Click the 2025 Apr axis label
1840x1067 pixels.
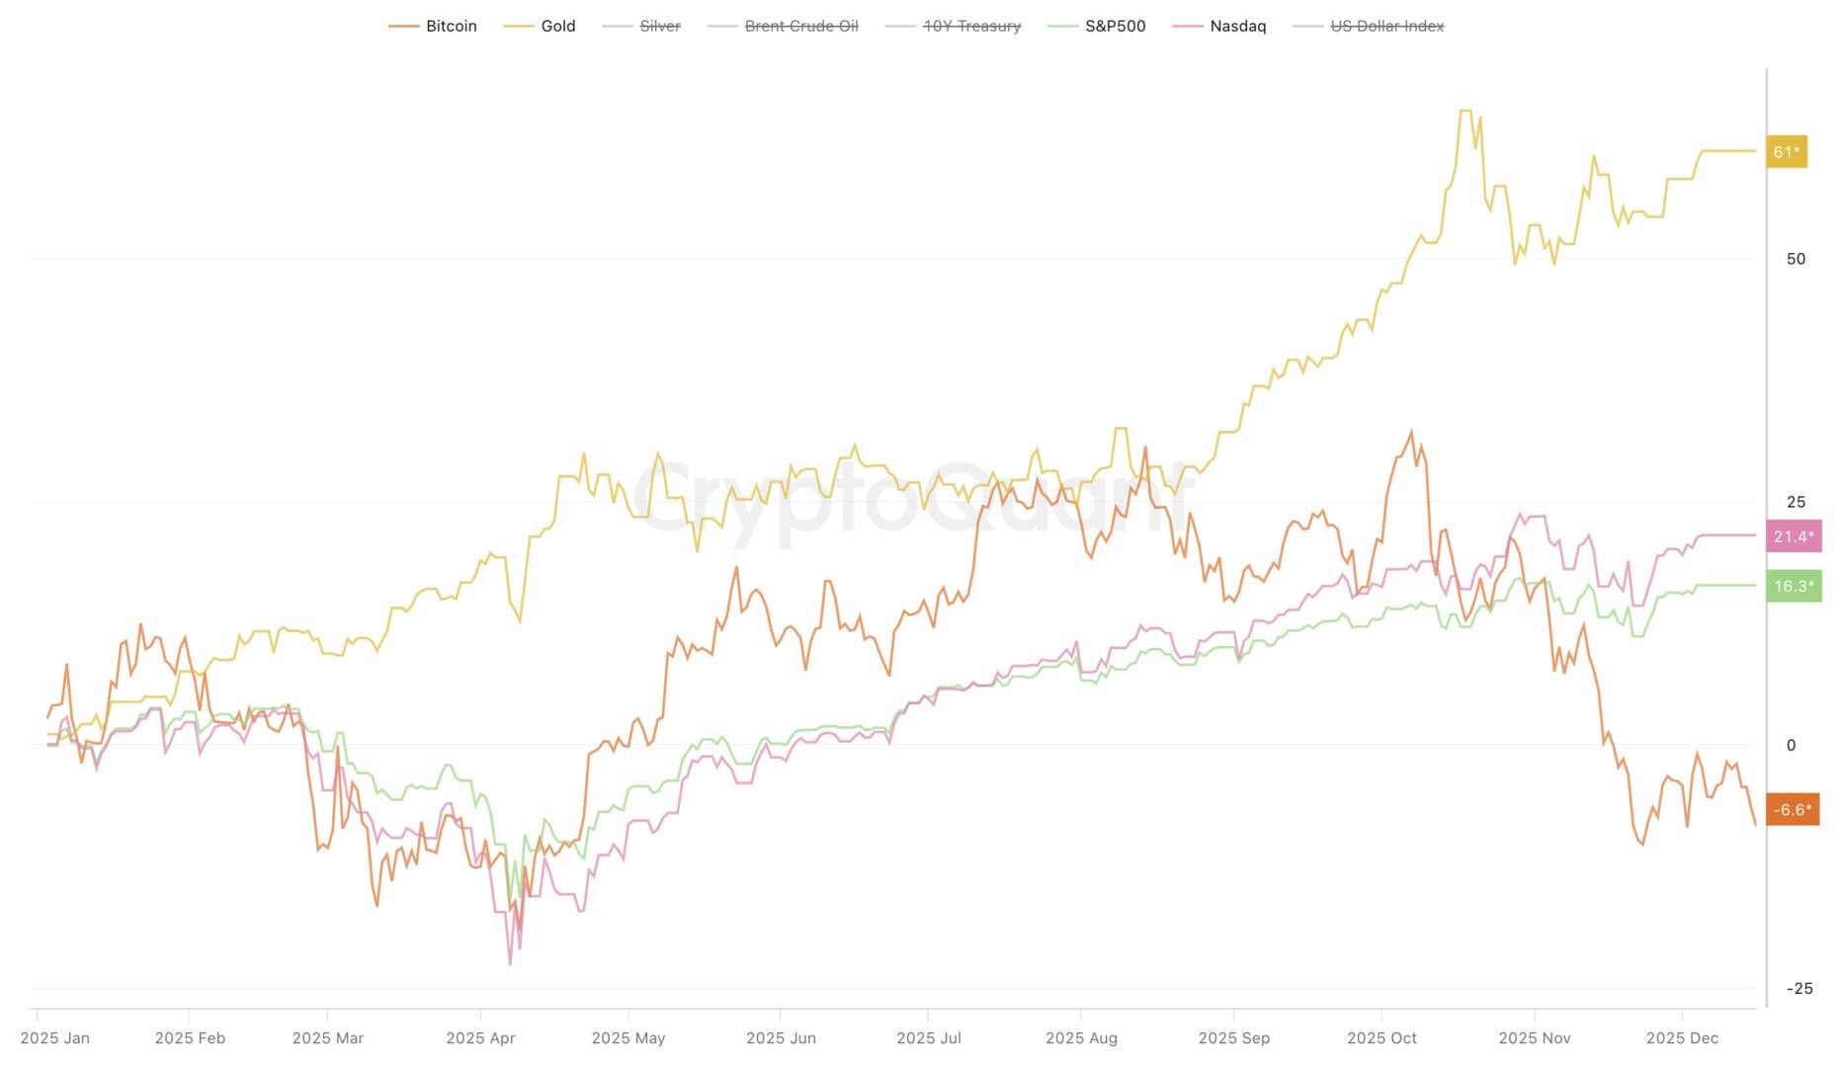coord(480,1038)
